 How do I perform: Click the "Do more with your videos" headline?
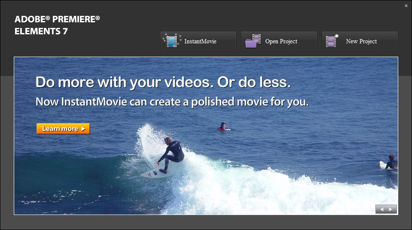pos(163,83)
